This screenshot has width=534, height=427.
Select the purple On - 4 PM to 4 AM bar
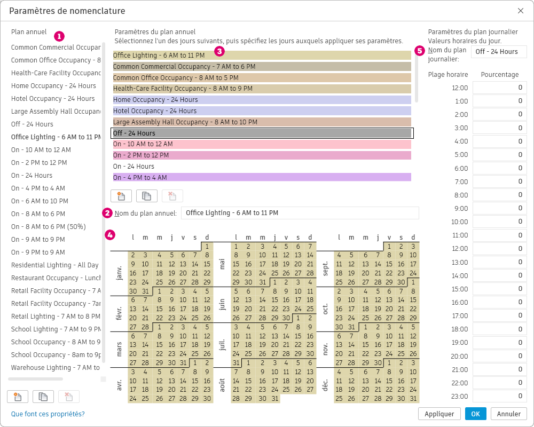[262, 177]
